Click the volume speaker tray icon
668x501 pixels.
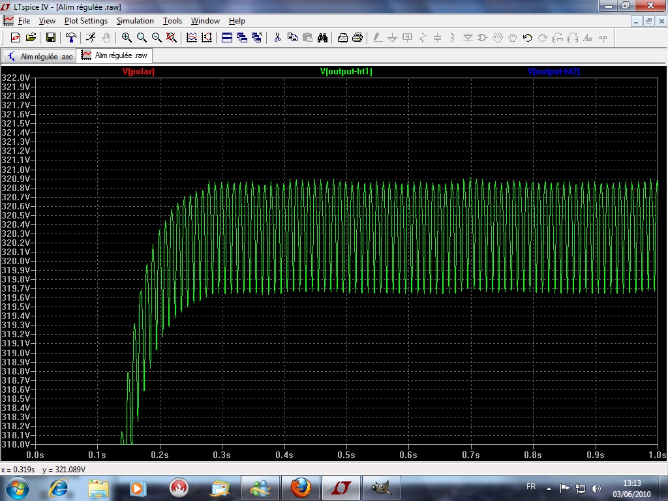pyautogui.click(x=596, y=488)
